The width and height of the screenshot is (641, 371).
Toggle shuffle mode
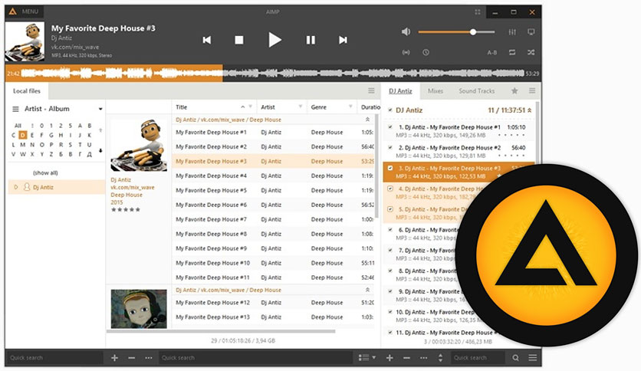point(531,52)
